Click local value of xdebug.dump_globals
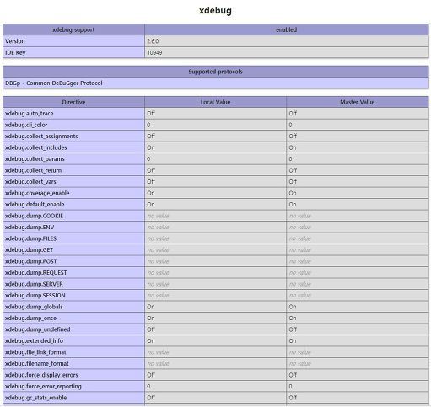This screenshot has height=407, width=431. pyautogui.click(x=151, y=307)
